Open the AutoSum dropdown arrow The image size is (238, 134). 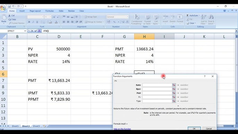point(199,16)
